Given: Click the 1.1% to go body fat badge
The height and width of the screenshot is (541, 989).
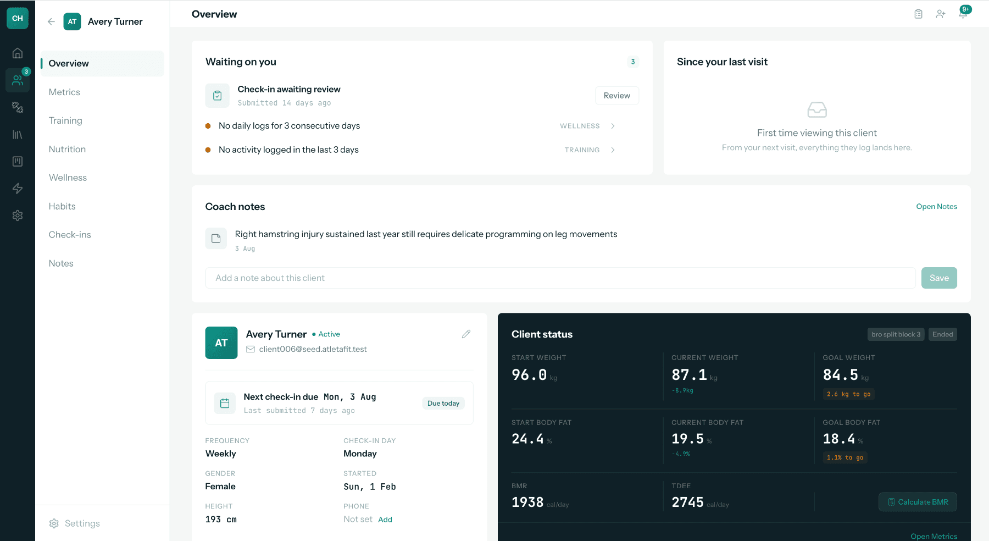Looking at the screenshot, I should tap(845, 457).
